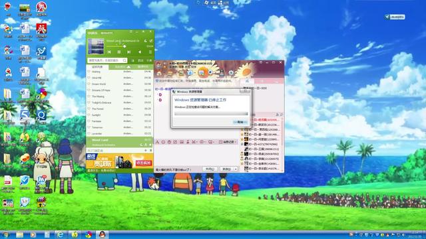This screenshot has width=426, height=239.
Task: Expand the message history dropdown arrow
Action: click(x=236, y=142)
